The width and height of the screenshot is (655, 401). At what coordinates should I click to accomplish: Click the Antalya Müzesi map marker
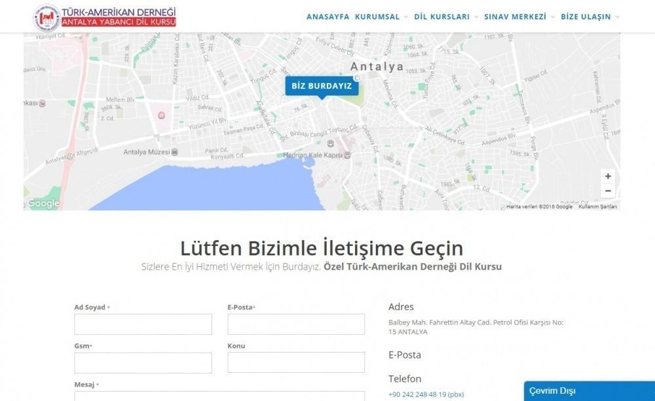coord(175,152)
